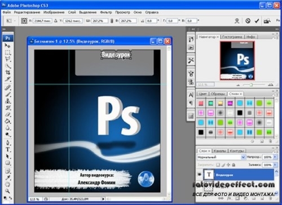The width and height of the screenshot is (282, 205).
Task: Reset default foreground and background colors
Action: (5, 198)
